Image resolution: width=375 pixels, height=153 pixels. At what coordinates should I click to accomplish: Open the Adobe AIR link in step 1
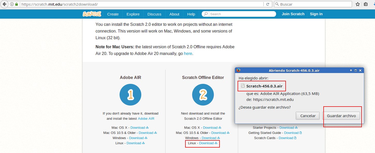[x=146, y=119]
